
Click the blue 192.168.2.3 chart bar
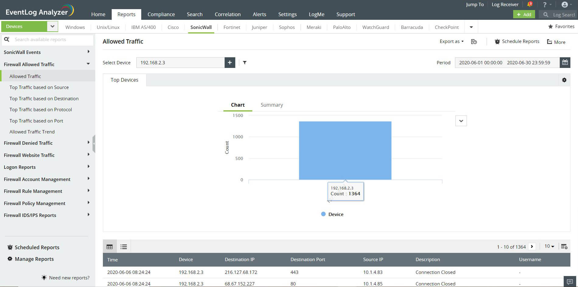pyautogui.click(x=345, y=151)
